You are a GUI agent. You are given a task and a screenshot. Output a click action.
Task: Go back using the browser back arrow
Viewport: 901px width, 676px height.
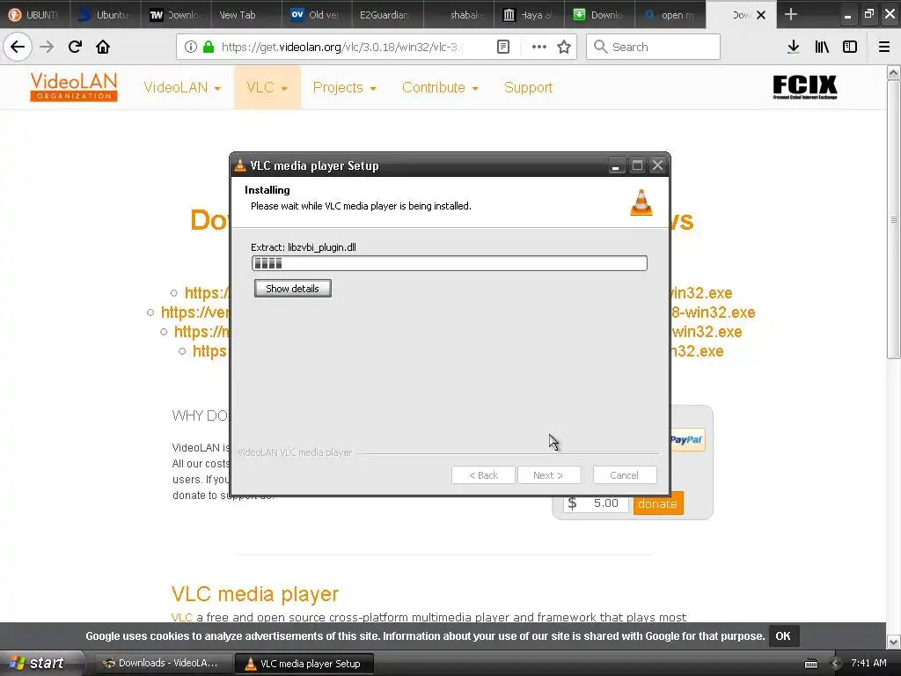point(18,47)
